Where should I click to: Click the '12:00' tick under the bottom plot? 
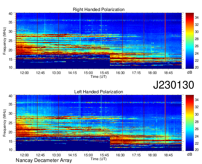click(24, 155)
